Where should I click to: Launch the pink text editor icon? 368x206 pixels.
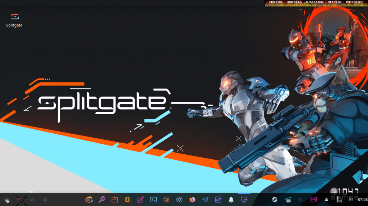click(141, 200)
